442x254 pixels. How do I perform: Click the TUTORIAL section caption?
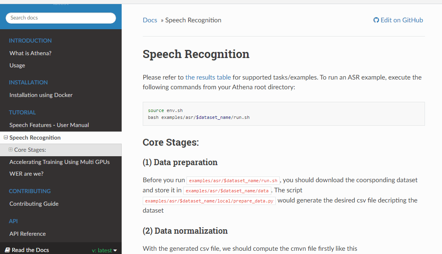coord(22,112)
